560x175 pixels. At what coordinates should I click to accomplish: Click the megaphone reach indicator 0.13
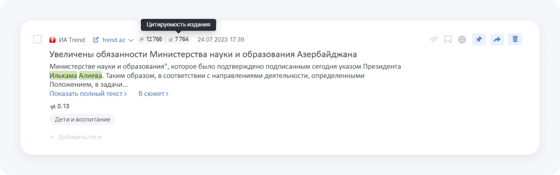59,106
